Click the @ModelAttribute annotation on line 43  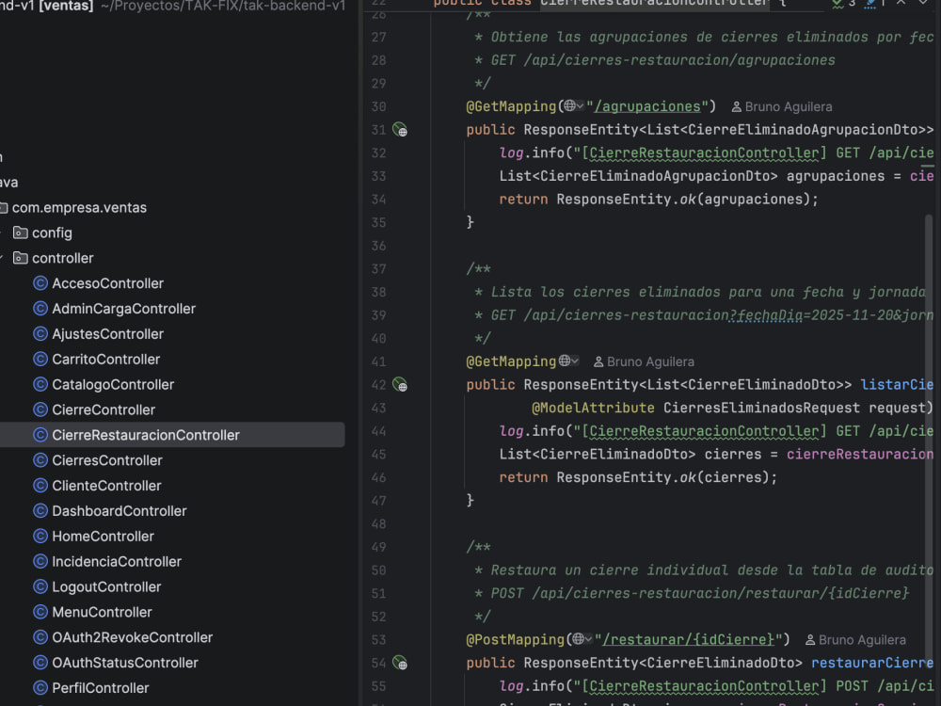(593, 408)
